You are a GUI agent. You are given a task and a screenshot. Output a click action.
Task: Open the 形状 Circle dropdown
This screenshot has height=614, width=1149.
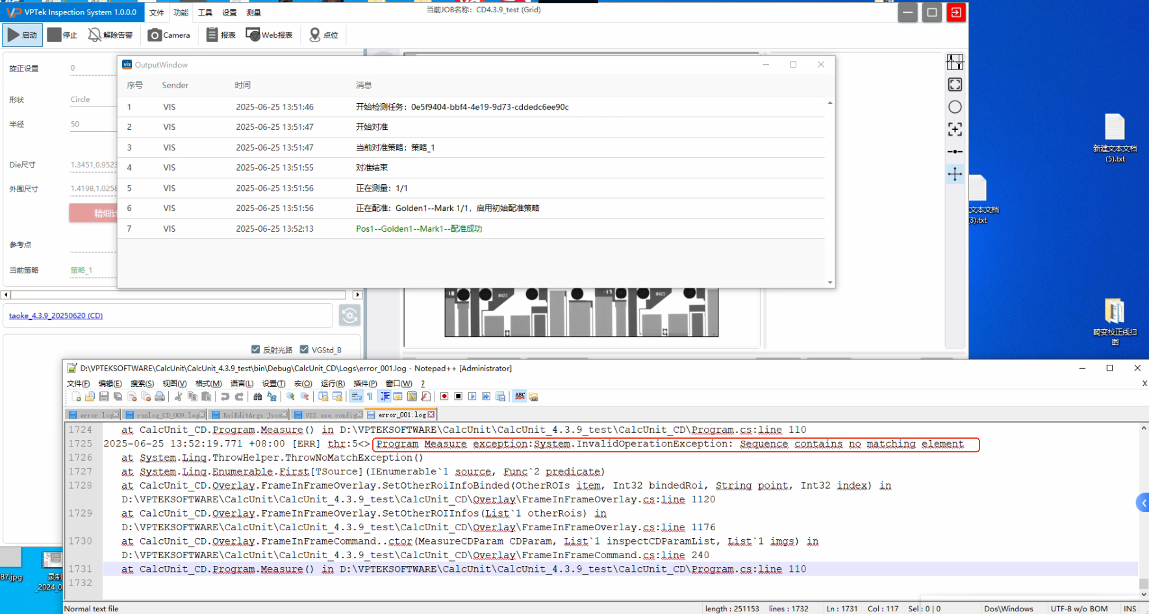click(x=93, y=99)
